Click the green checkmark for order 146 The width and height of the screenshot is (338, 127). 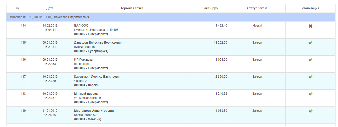[x=310, y=60]
